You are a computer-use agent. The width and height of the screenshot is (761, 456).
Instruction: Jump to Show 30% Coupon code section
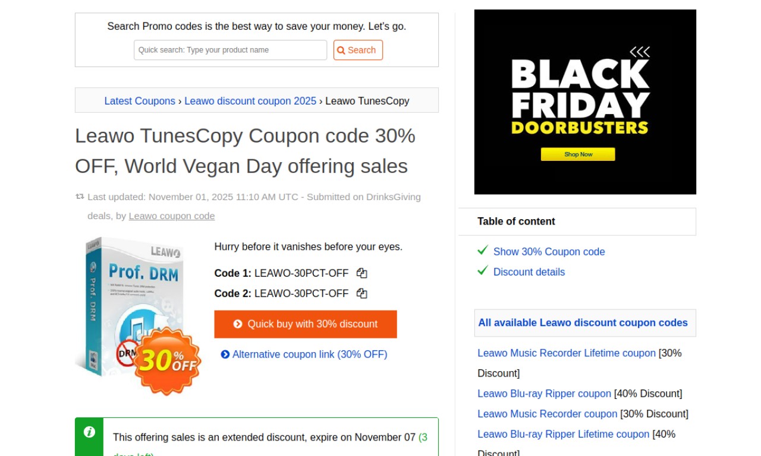point(549,252)
